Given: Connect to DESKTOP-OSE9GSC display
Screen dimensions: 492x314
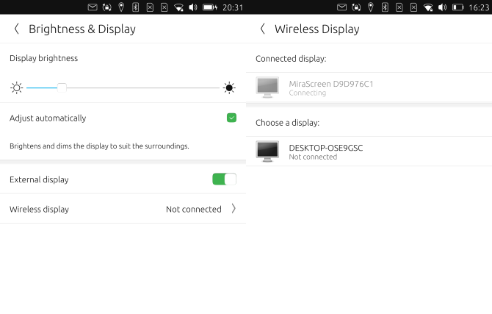Looking at the screenshot, I should pos(369,151).
